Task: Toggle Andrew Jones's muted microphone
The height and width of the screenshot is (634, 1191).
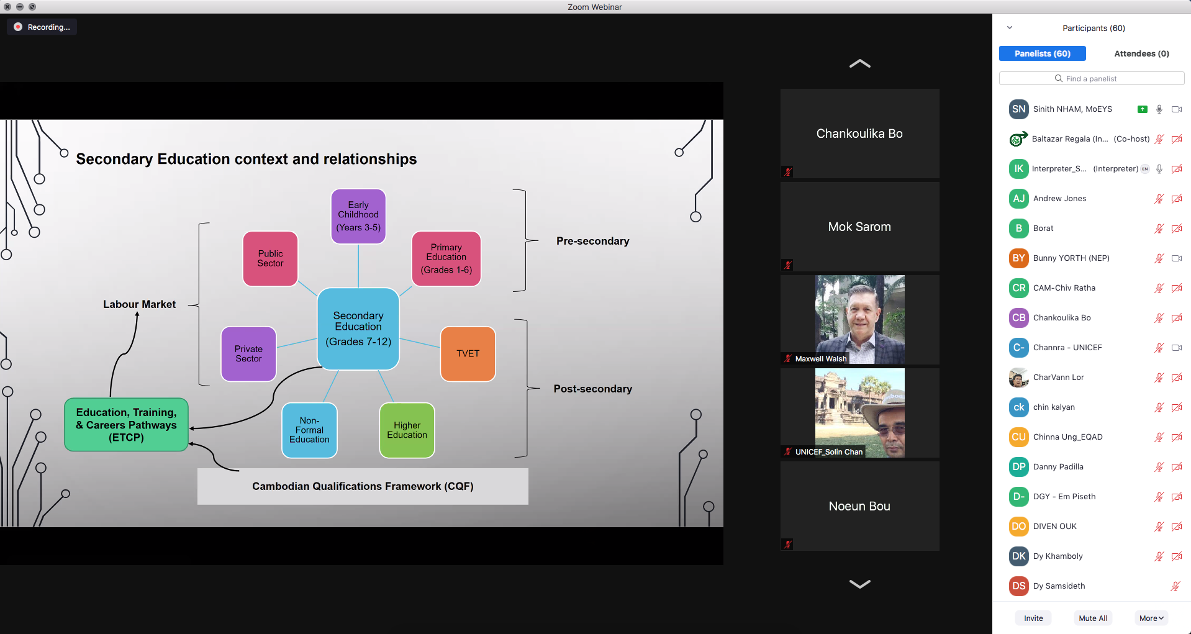Action: coord(1159,199)
